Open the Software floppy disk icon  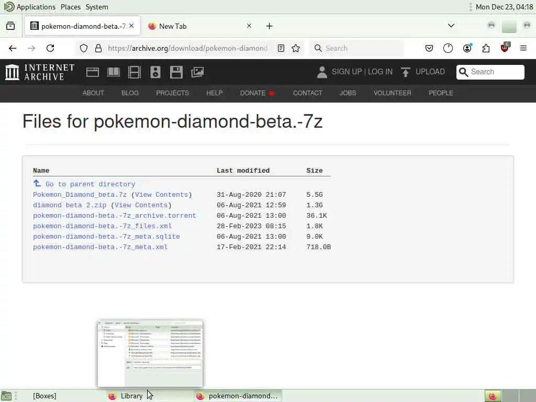tap(176, 72)
